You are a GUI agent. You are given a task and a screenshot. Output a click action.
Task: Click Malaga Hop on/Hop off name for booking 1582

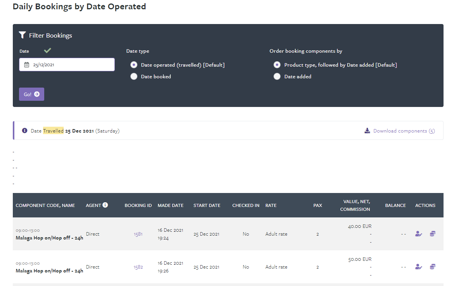pyautogui.click(x=50, y=271)
